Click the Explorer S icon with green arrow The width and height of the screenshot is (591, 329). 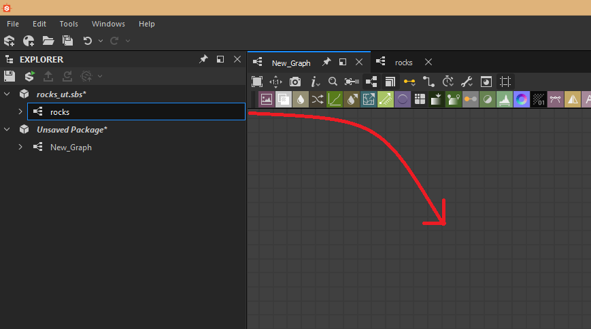tap(29, 76)
